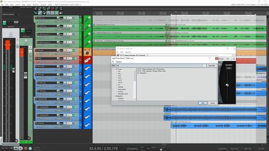Click the lock icon in the main toolbar
269x151 pixels.
click(x=61, y=13)
